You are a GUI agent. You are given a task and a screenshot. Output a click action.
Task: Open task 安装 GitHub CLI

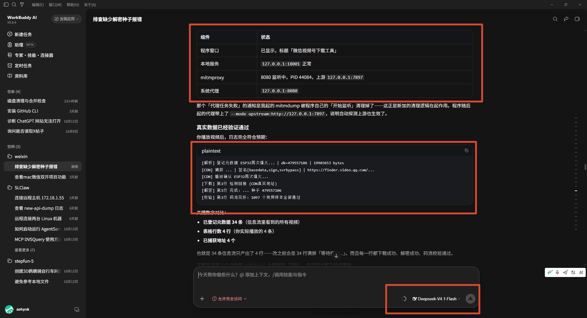(42, 111)
